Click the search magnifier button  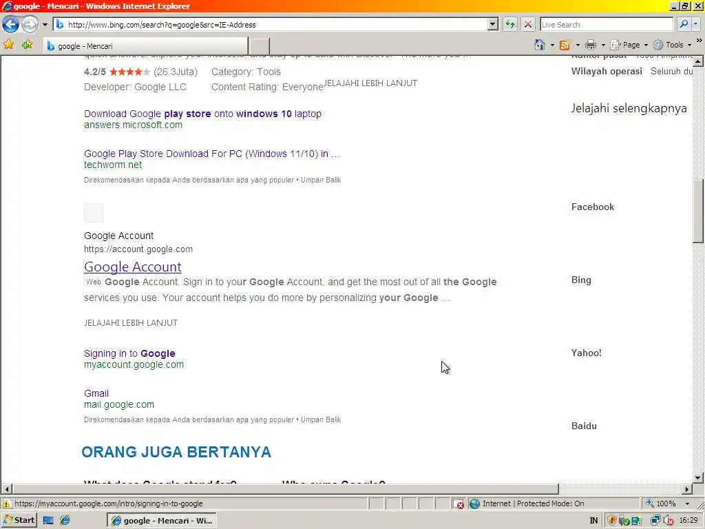pos(684,24)
